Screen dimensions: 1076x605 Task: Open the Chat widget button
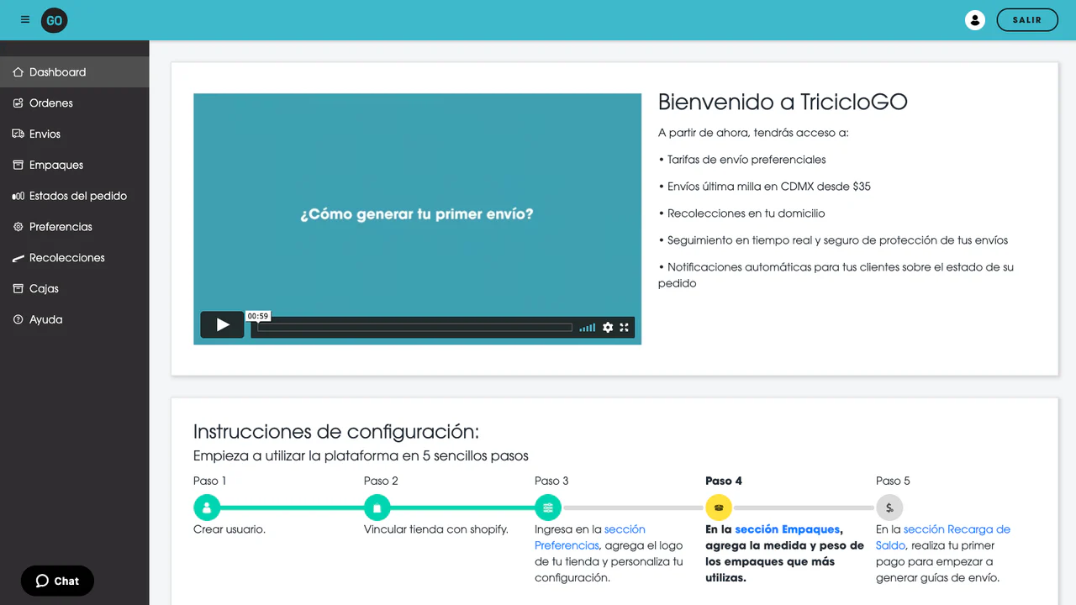[57, 581]
